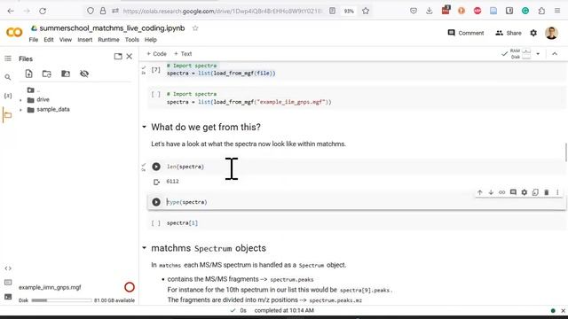The width and height of the screenshot is (568, 319).
Task: Clear the output of len(spectra) cell
Action: point(156,182)
